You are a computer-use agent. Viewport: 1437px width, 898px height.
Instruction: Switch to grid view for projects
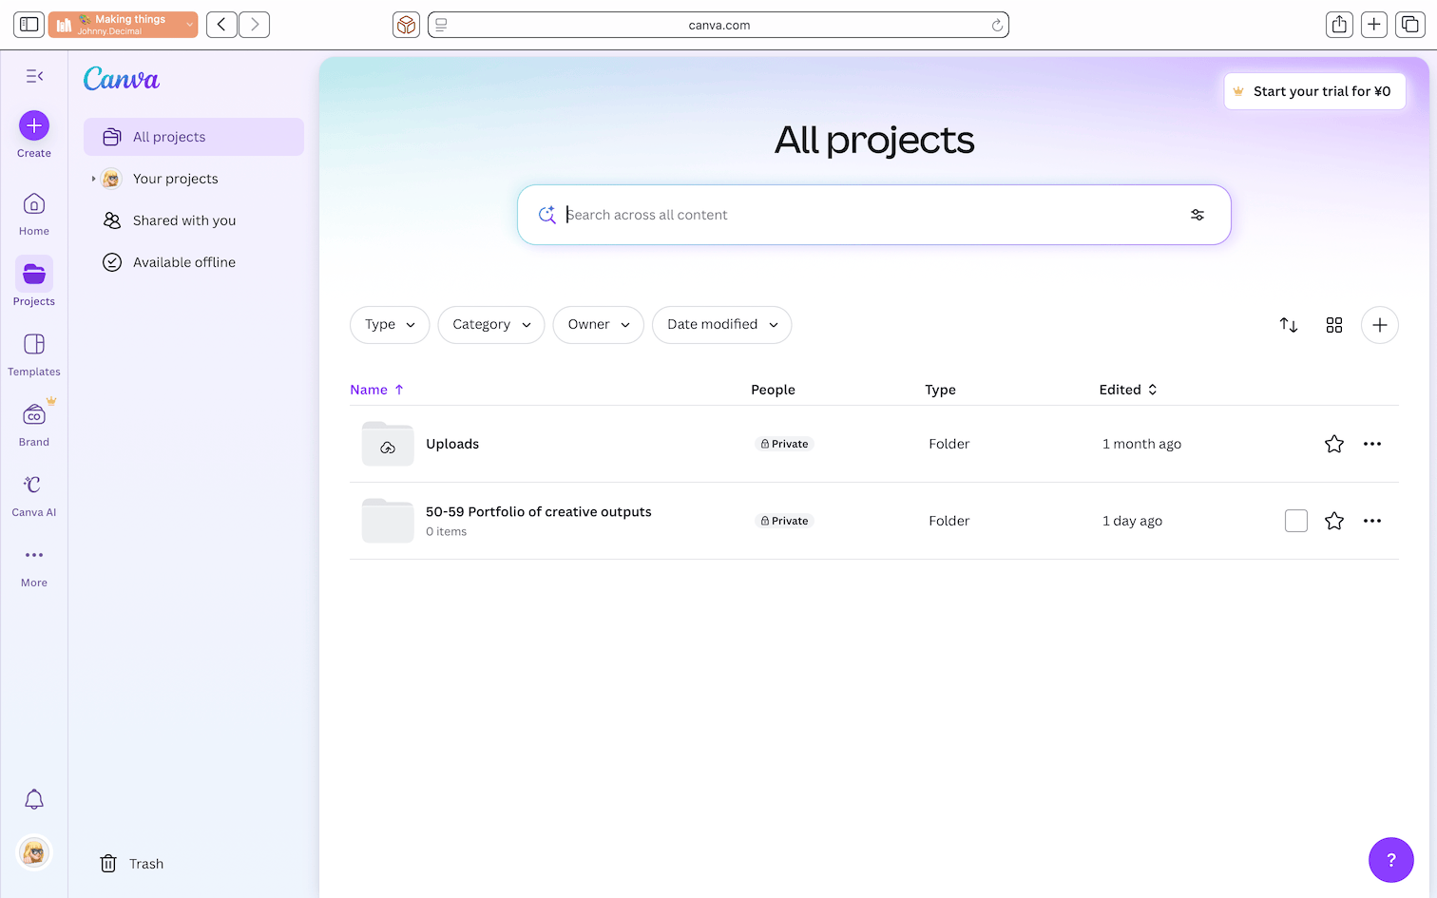(1334, 324)
